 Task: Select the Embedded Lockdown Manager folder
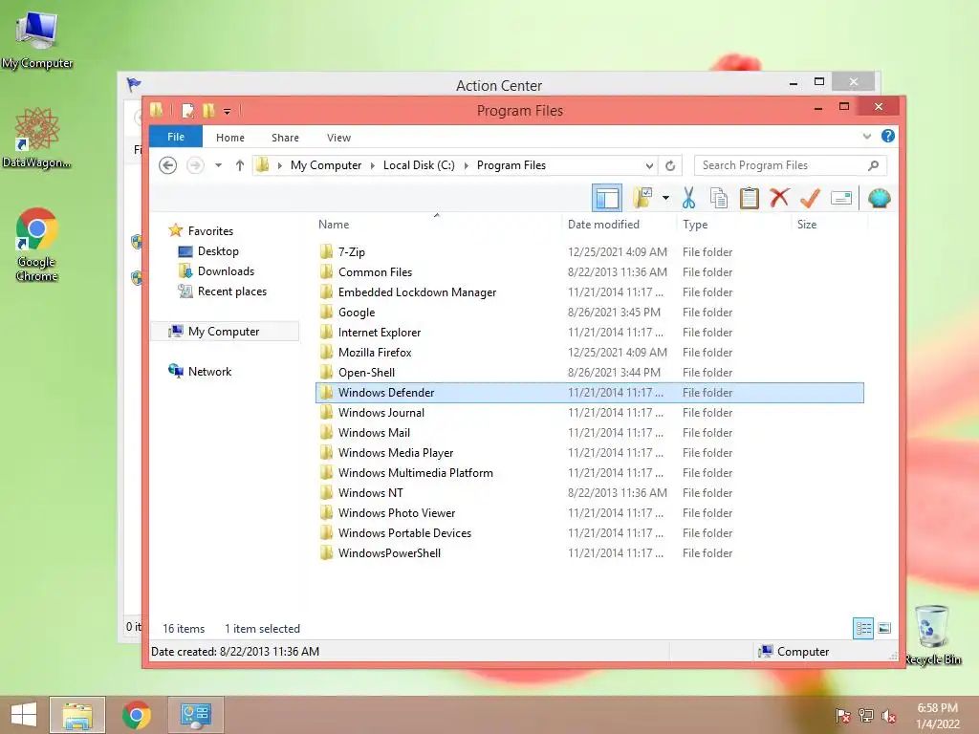[589, 292]
